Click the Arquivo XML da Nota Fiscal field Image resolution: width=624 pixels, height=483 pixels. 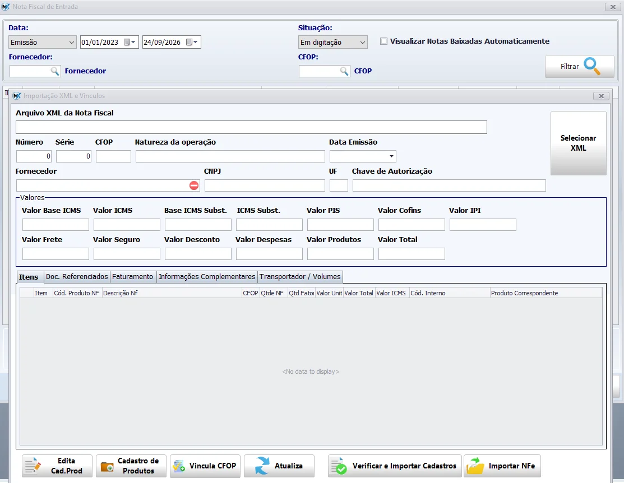251,127
